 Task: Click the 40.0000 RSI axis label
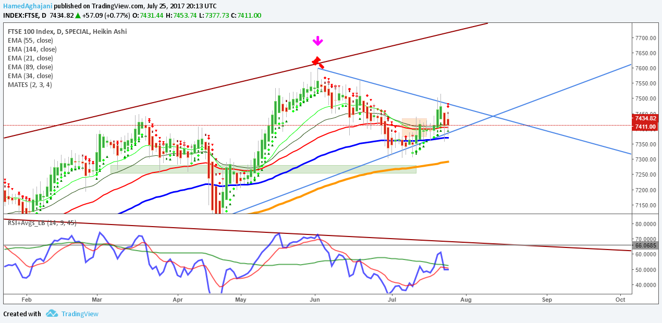click(x=645, y=285)
